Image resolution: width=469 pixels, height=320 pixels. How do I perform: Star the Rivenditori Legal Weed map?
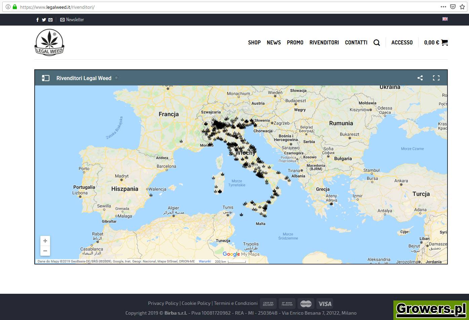coord(116,78)
